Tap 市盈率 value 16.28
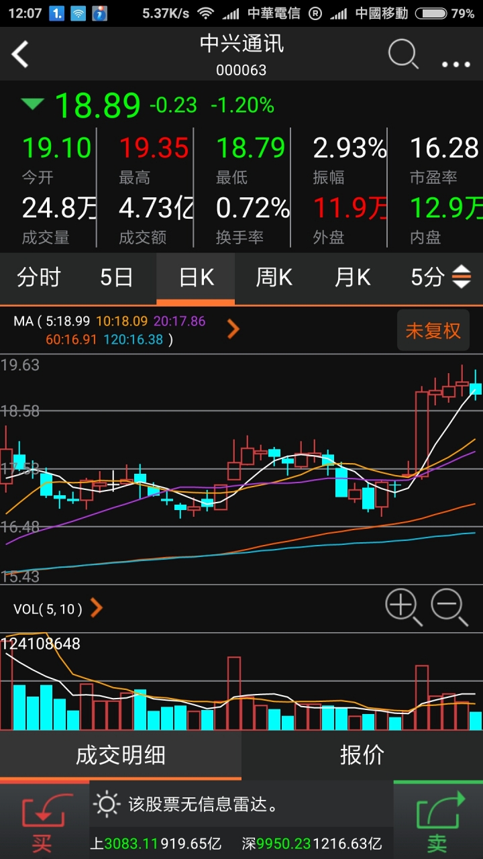This screenshot has height=859, width=483. point(444,148)
